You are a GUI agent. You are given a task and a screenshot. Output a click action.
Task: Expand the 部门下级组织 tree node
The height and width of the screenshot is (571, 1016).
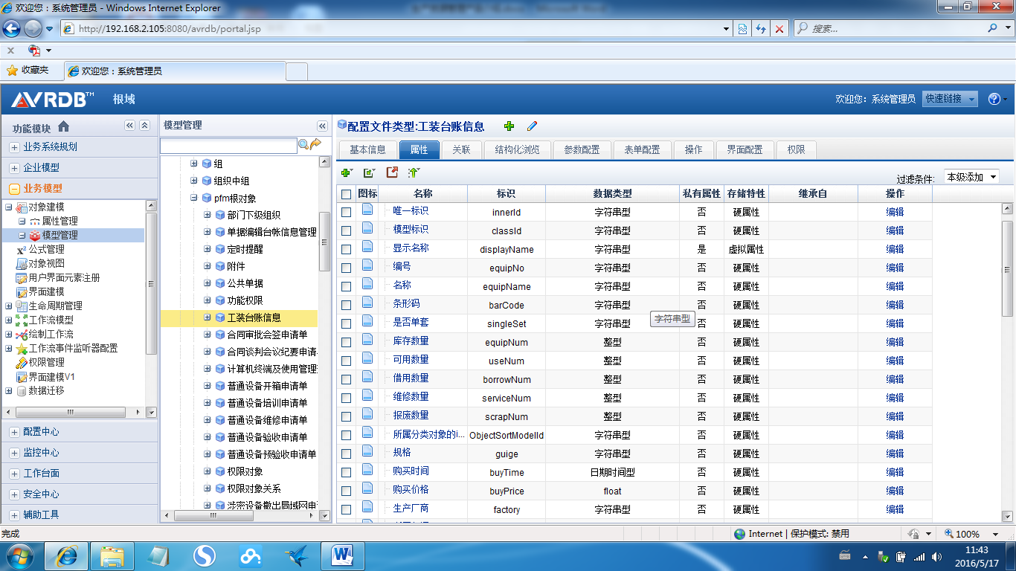point(208,215)
